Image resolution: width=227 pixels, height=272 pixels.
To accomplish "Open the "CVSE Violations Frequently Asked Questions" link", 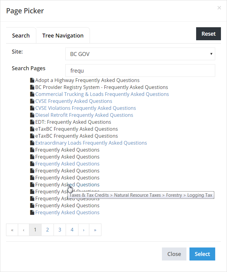I will [85, 108].
